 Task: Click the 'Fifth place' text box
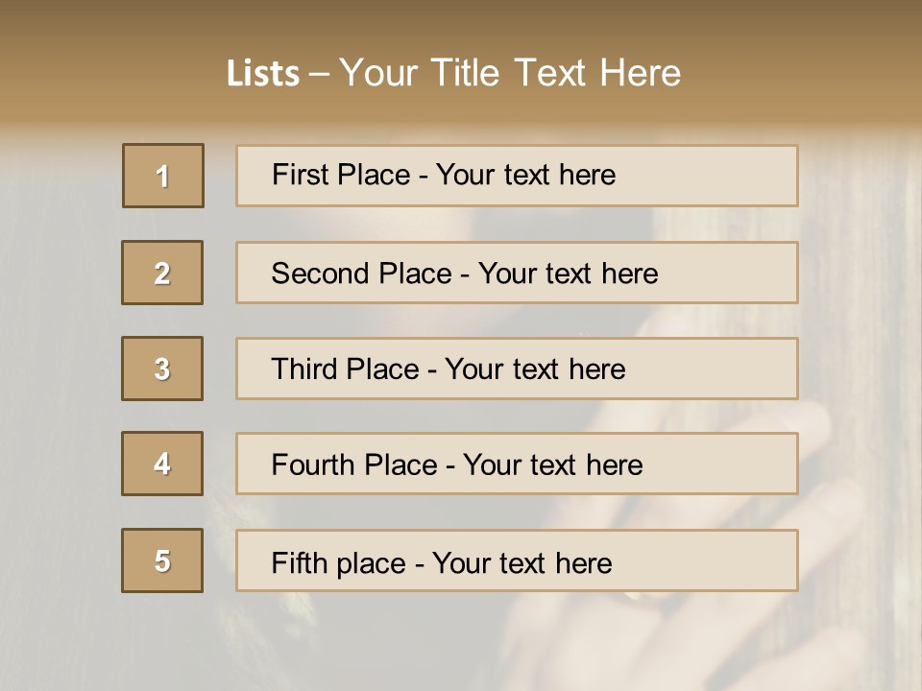pyautogui.click(x=517, y=560)
